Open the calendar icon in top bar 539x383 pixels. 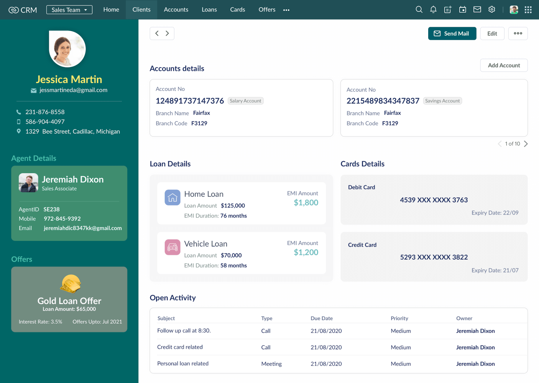463,10
